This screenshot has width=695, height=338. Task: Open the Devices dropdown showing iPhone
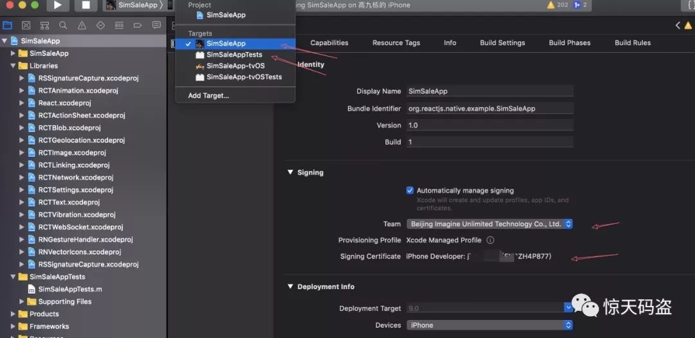tap(490, 325)
